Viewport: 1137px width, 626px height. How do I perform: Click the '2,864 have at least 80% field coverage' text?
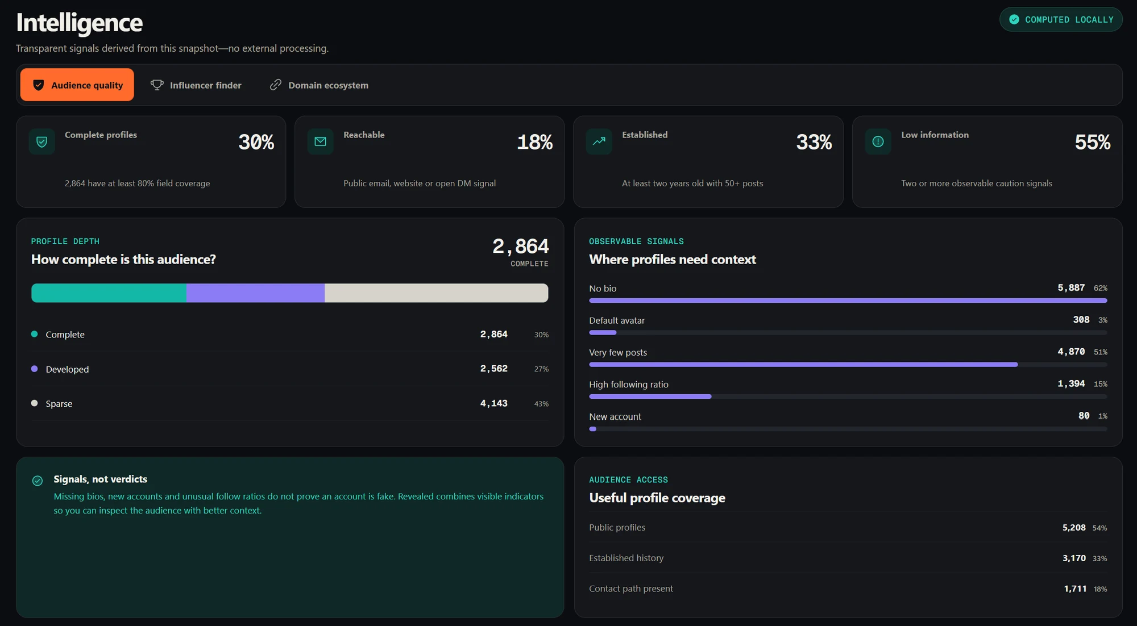pos(137,183)
